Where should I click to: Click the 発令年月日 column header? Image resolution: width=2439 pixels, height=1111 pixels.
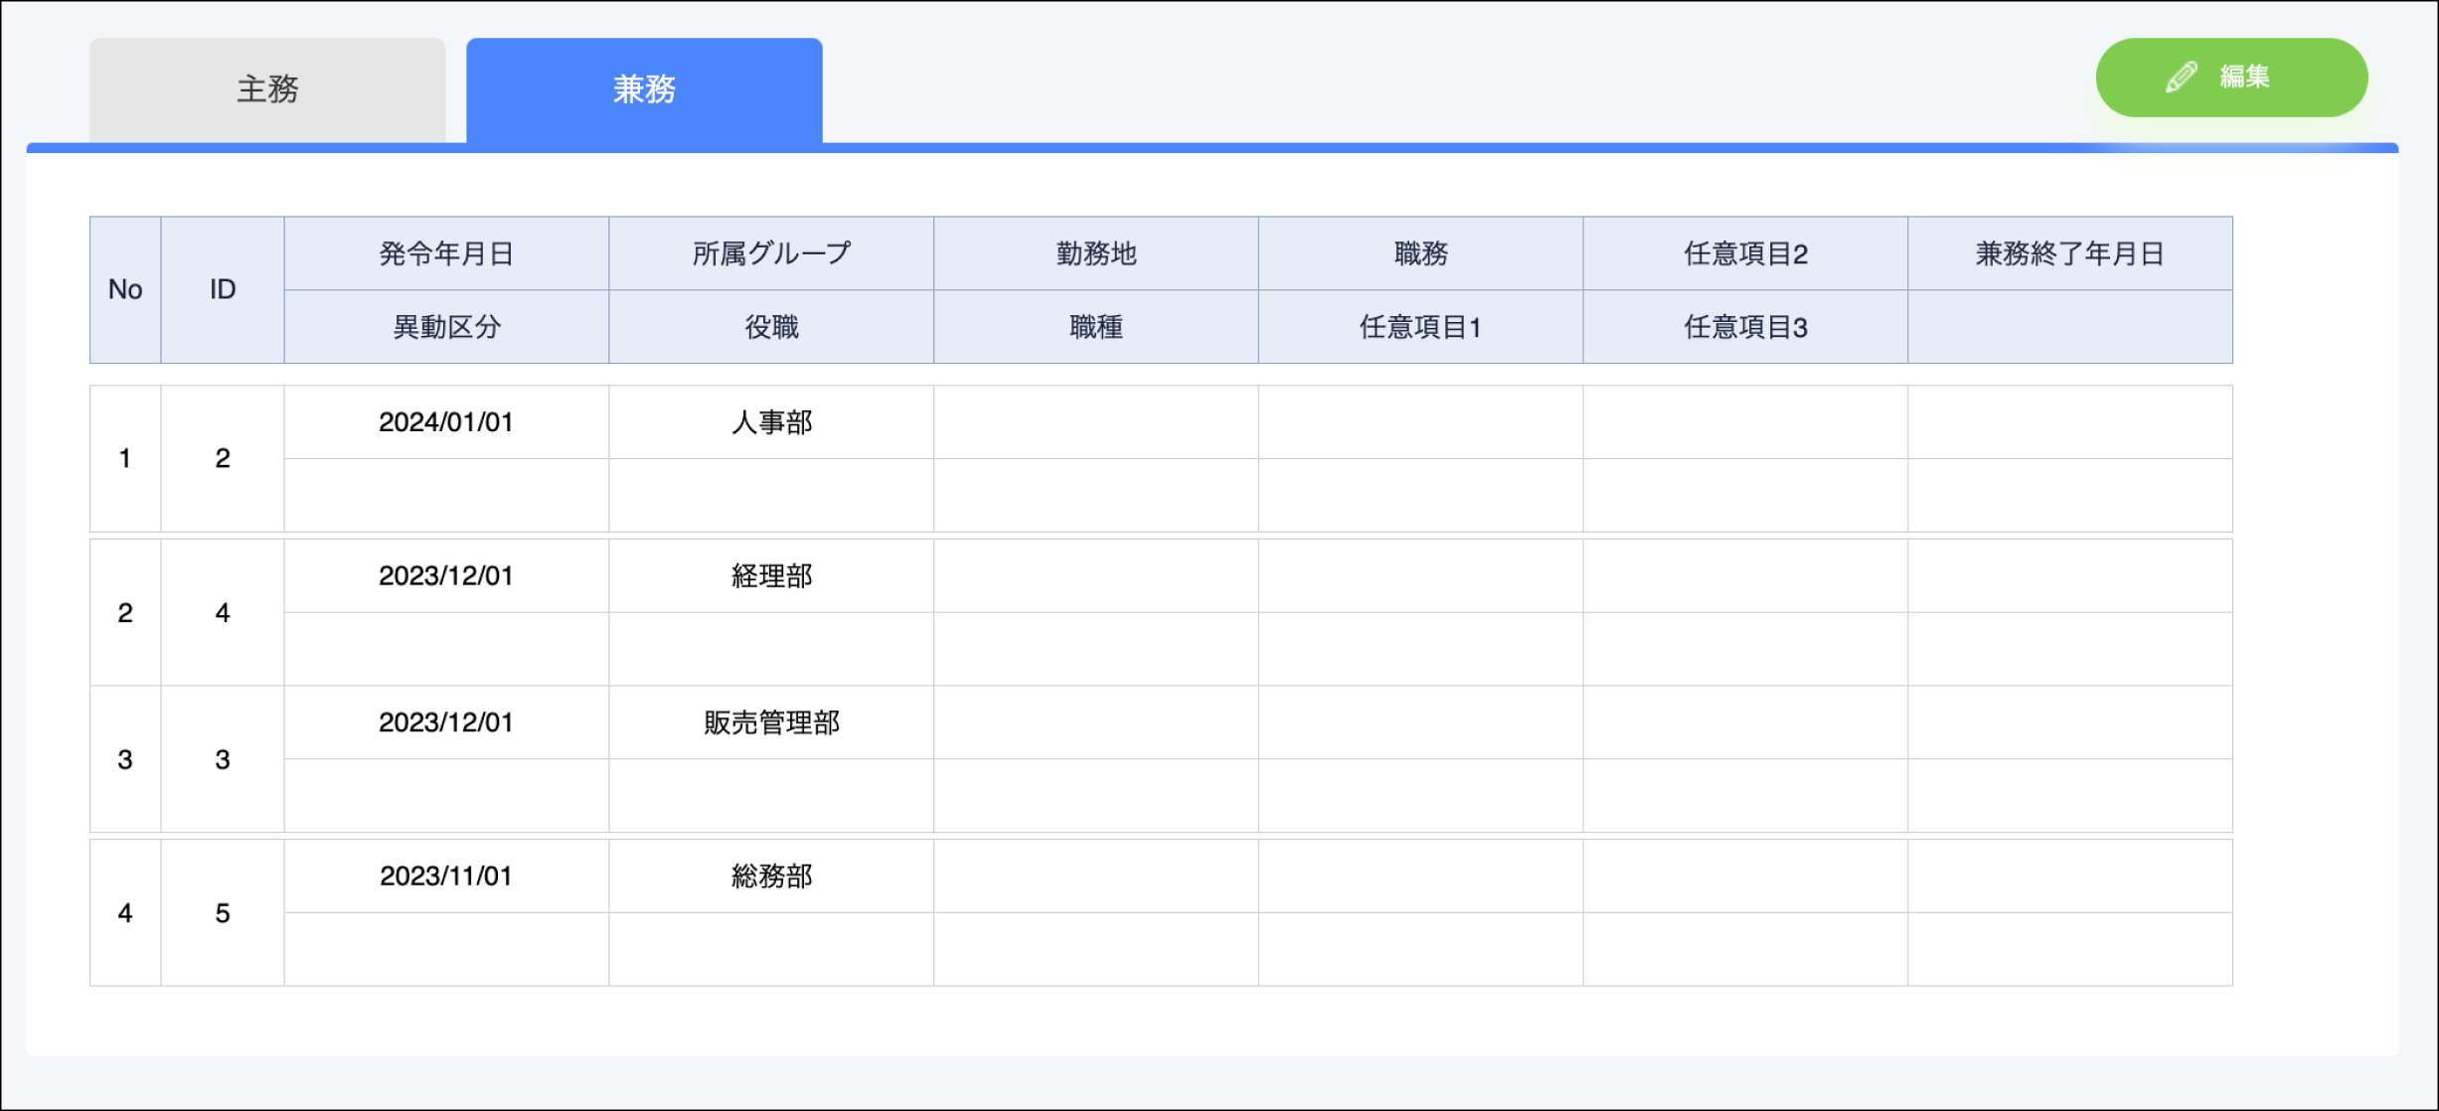click(446, 253)
